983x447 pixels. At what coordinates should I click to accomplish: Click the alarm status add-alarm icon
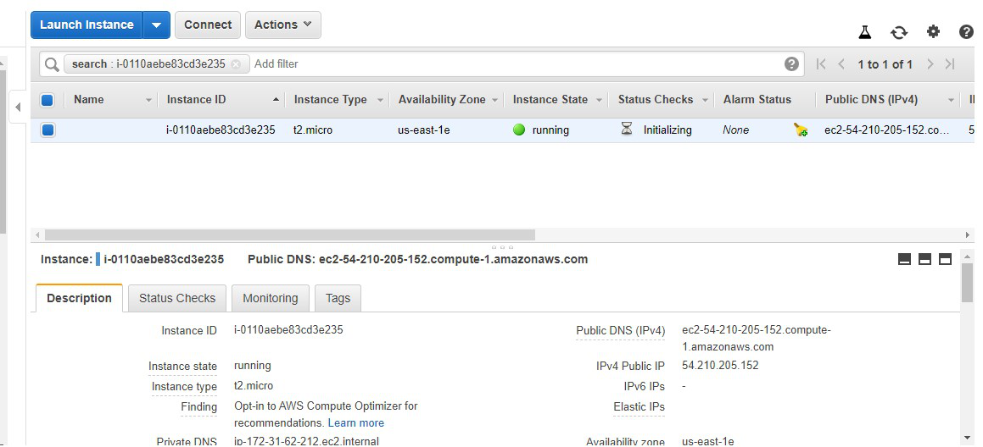801,130
